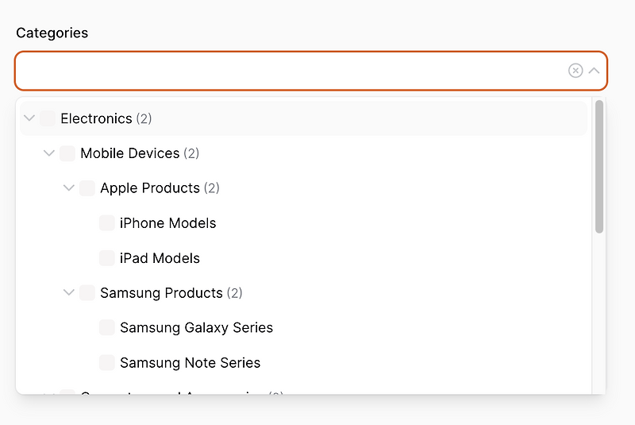Collapse the Electronics tree node
The image size is (635, 425).
coord(29,118)
